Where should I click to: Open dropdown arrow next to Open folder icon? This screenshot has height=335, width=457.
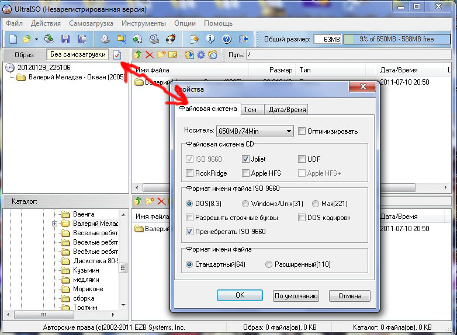coord(36,39)
